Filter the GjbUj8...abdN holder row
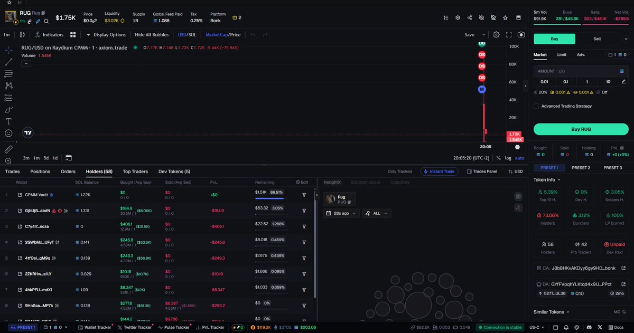Image resolution: width=634 pixels, height=333 pixels. (304, 211)
